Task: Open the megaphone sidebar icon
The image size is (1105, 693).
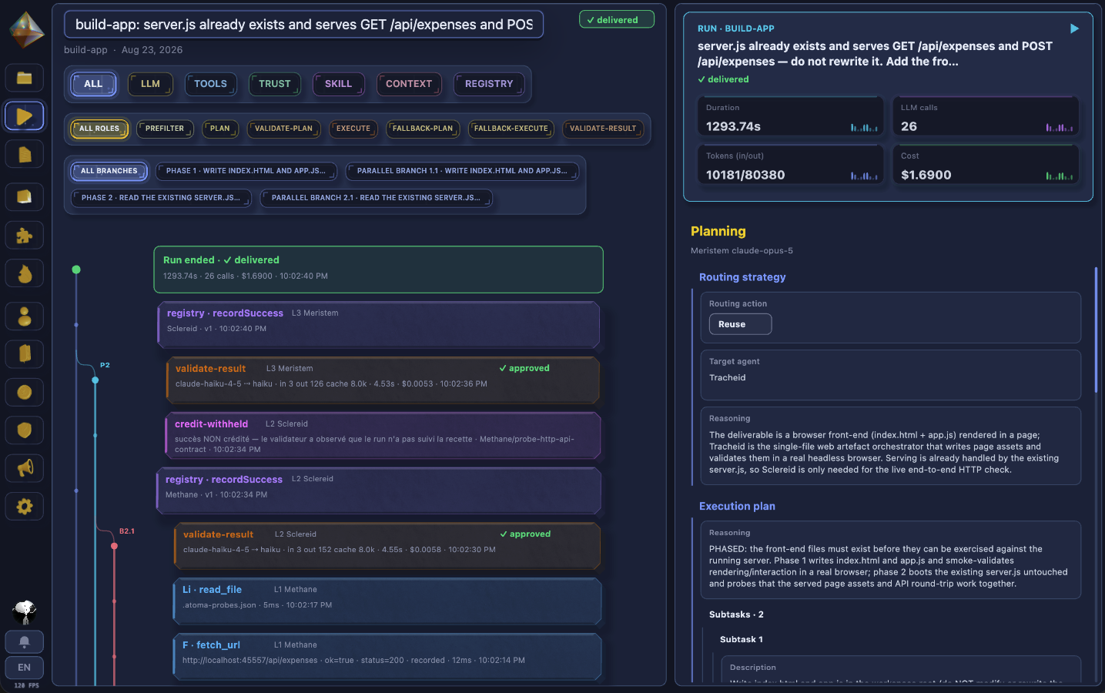Action: pos(25,468)
